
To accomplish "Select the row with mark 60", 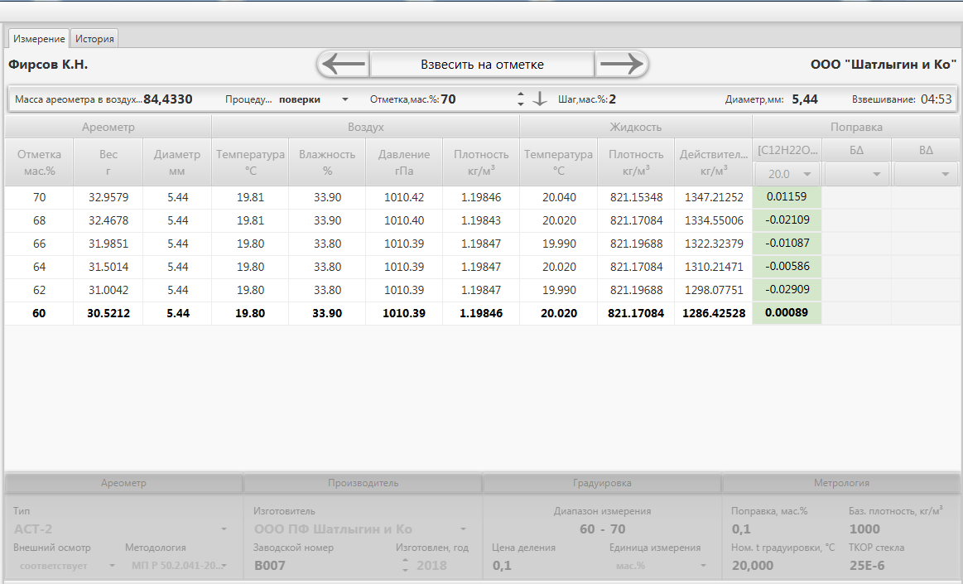I will [x=39, y=314].
